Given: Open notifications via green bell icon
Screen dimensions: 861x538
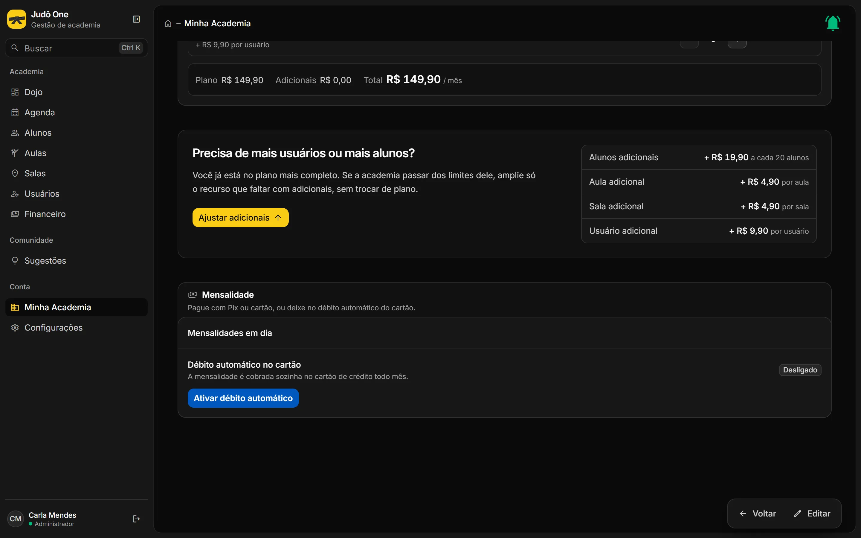Looking at the screenshot, I should [x=833, y=23].
